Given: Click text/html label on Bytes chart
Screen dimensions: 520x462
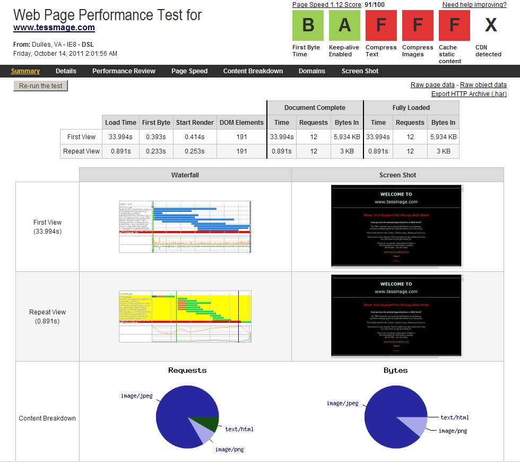Looking at the screenshot, I should 454,417.
